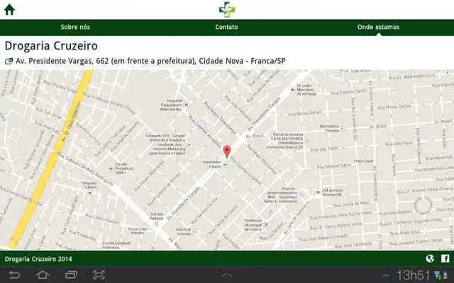
Task: Tap the Rua Sabino Cândido Rodrigues label
Action: click(85, 169)
